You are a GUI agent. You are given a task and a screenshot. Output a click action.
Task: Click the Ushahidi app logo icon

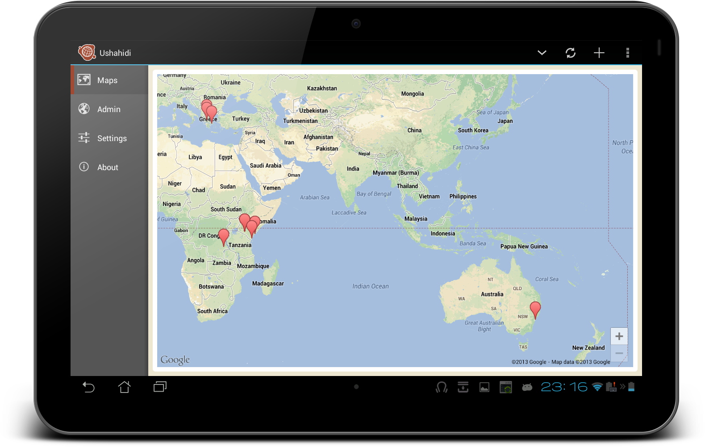click(x=87, y=52)
